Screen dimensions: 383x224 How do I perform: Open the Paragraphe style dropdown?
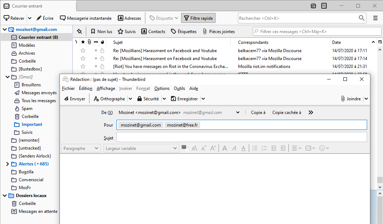coord(81,148)
